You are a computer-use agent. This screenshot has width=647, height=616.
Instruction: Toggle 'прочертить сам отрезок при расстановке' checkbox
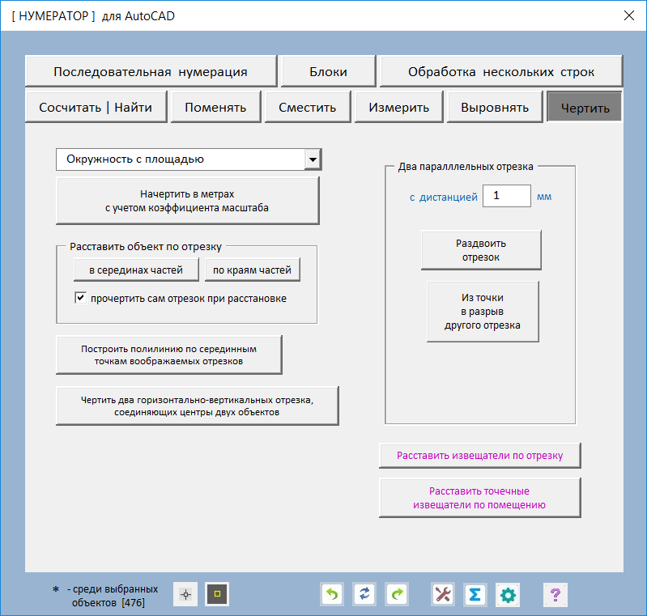[80, 298]
